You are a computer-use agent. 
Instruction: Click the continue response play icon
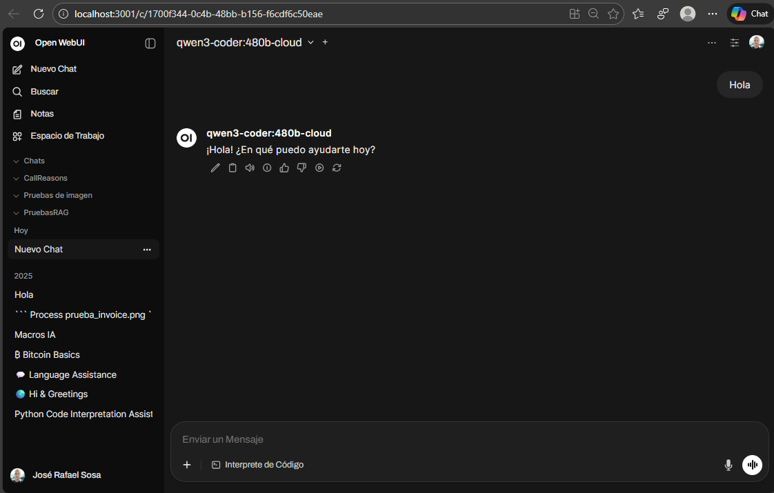pyautogui.click(x=319, y=168)
